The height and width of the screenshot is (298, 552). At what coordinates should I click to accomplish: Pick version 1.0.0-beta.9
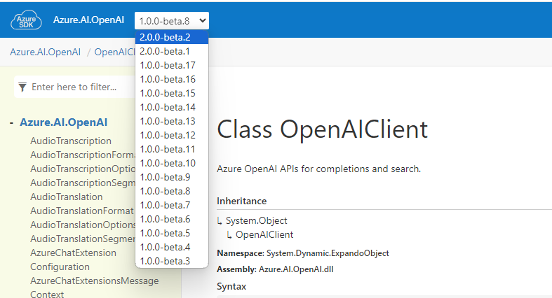[x=172, y=177]
